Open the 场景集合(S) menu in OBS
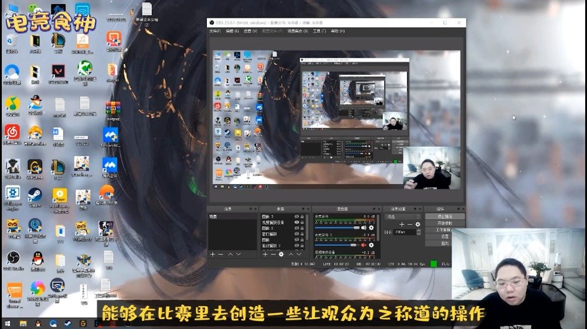The width and height of the screenshot is (587, 329). (x=298, y=31)
